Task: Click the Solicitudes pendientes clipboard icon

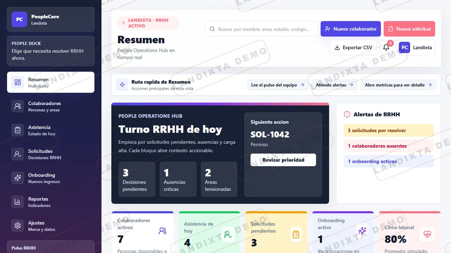Action: [295, 234]
